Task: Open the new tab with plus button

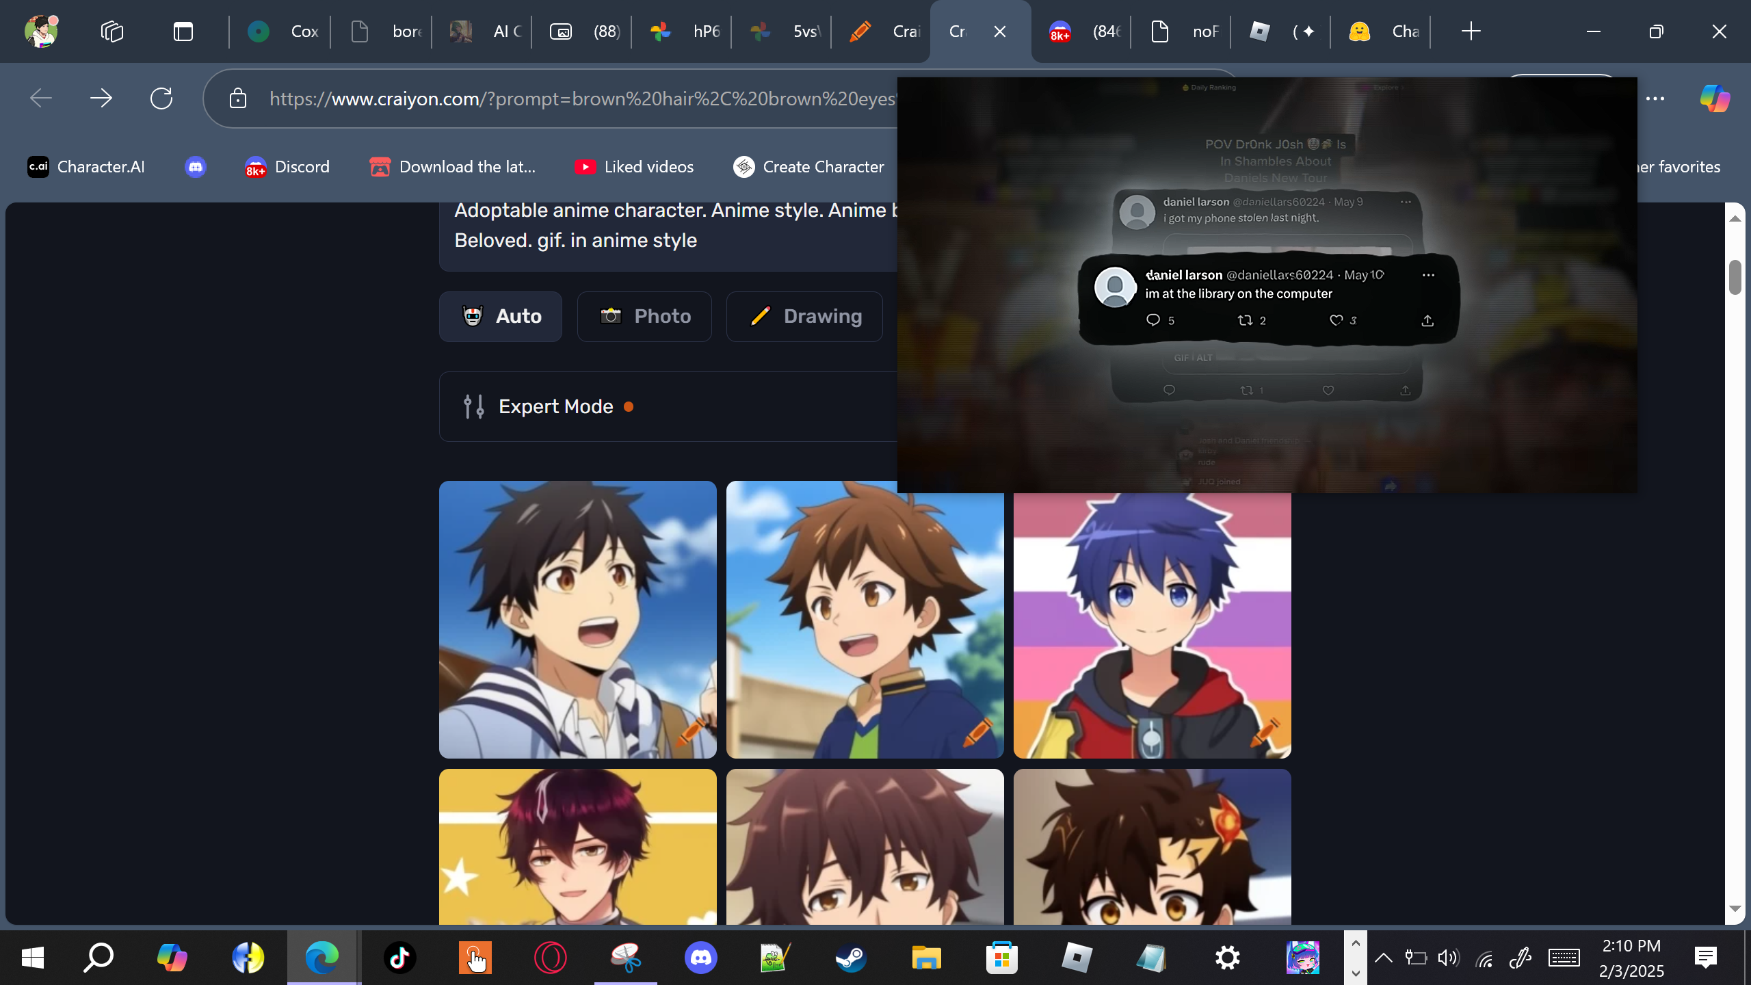Action: click(1471, 31)
